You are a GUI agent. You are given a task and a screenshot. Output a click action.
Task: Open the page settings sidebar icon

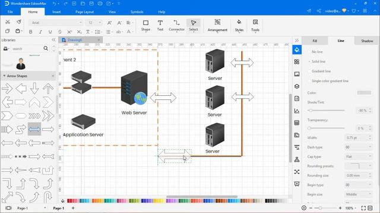[x=297, y=99]
